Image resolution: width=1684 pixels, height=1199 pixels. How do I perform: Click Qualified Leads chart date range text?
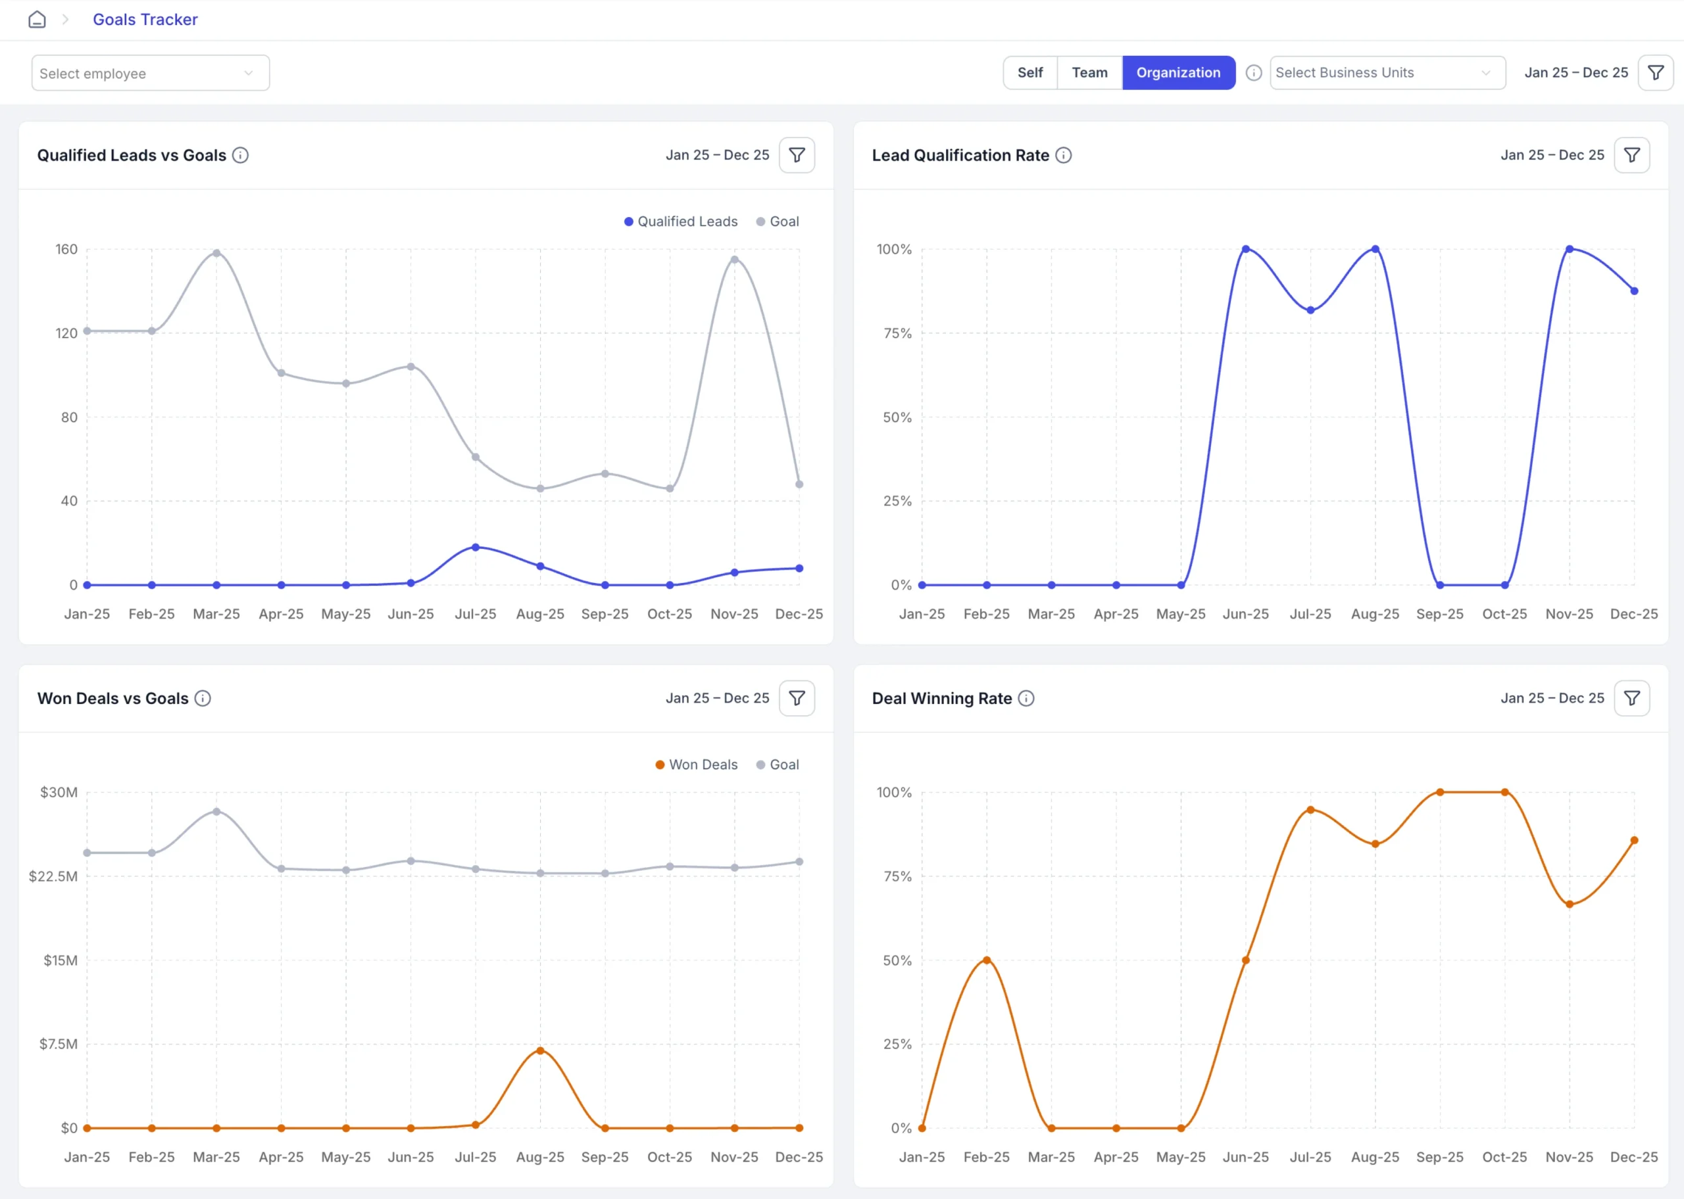pos(717,155)
